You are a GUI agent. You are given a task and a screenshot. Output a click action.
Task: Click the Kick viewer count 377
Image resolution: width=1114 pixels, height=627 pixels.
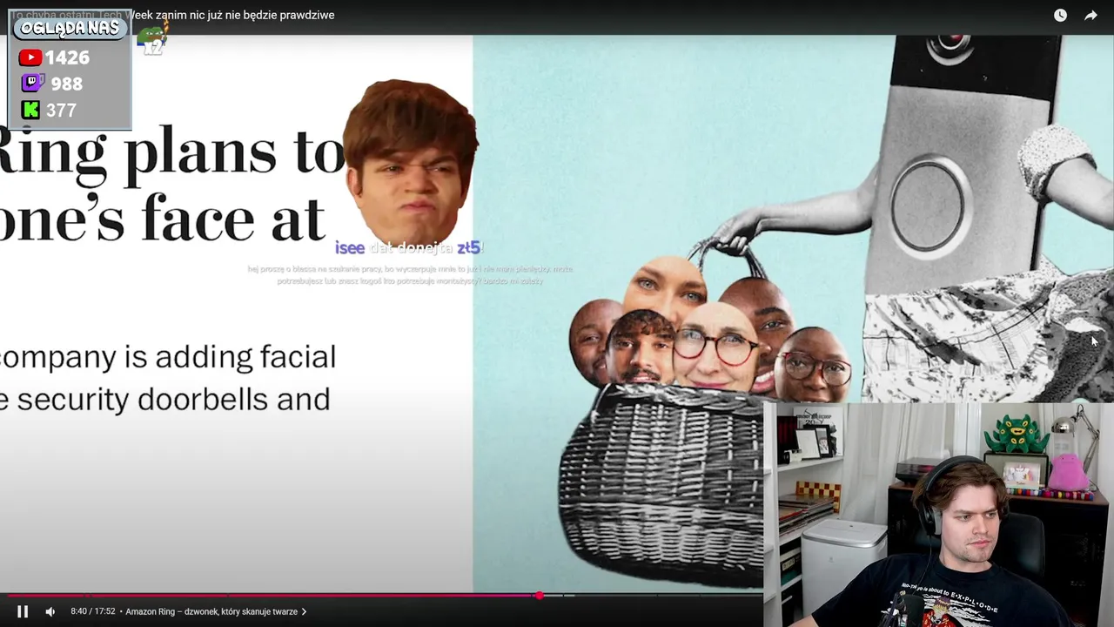[x=61, y=110]
